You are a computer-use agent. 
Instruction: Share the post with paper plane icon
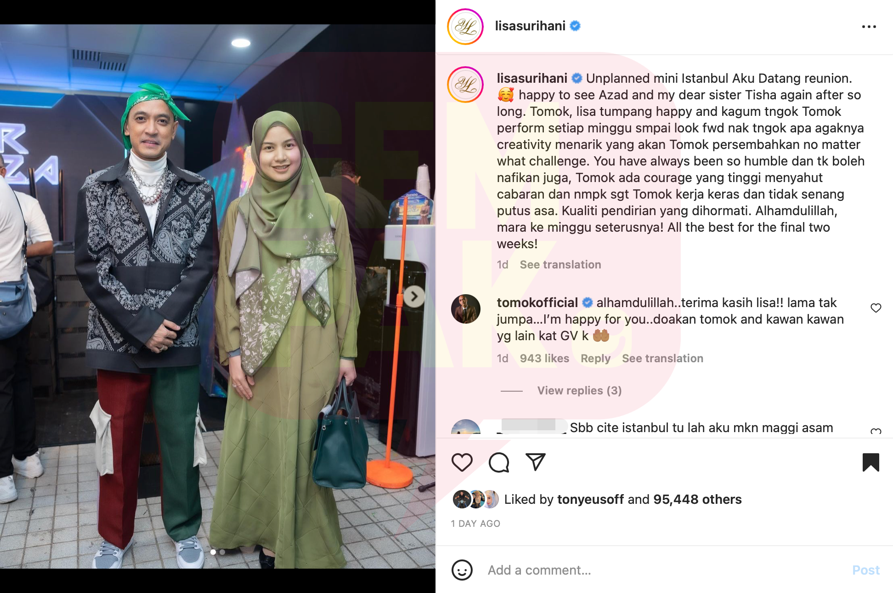point(535,462)
